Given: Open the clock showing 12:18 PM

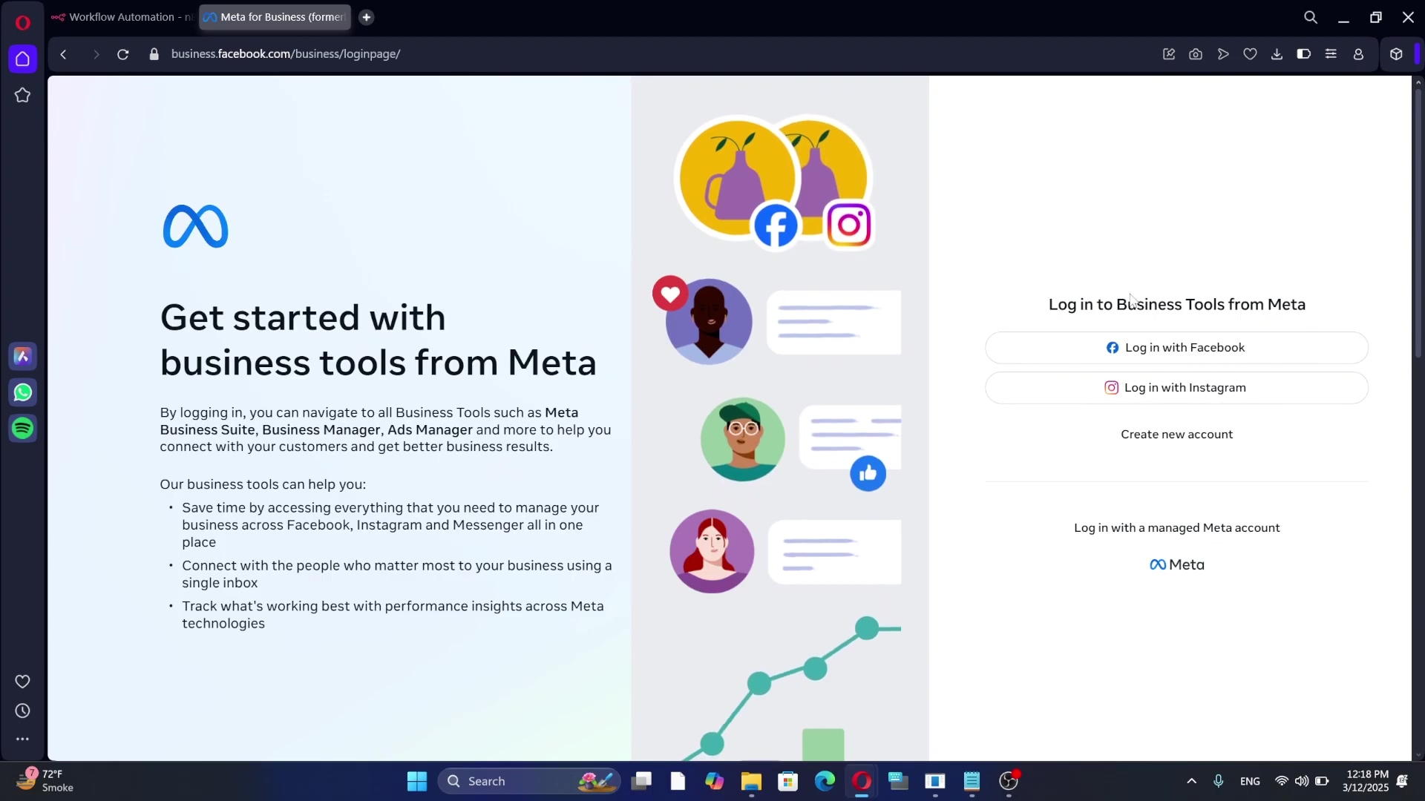Looking at the screenshot, I should click(1366, 781).
